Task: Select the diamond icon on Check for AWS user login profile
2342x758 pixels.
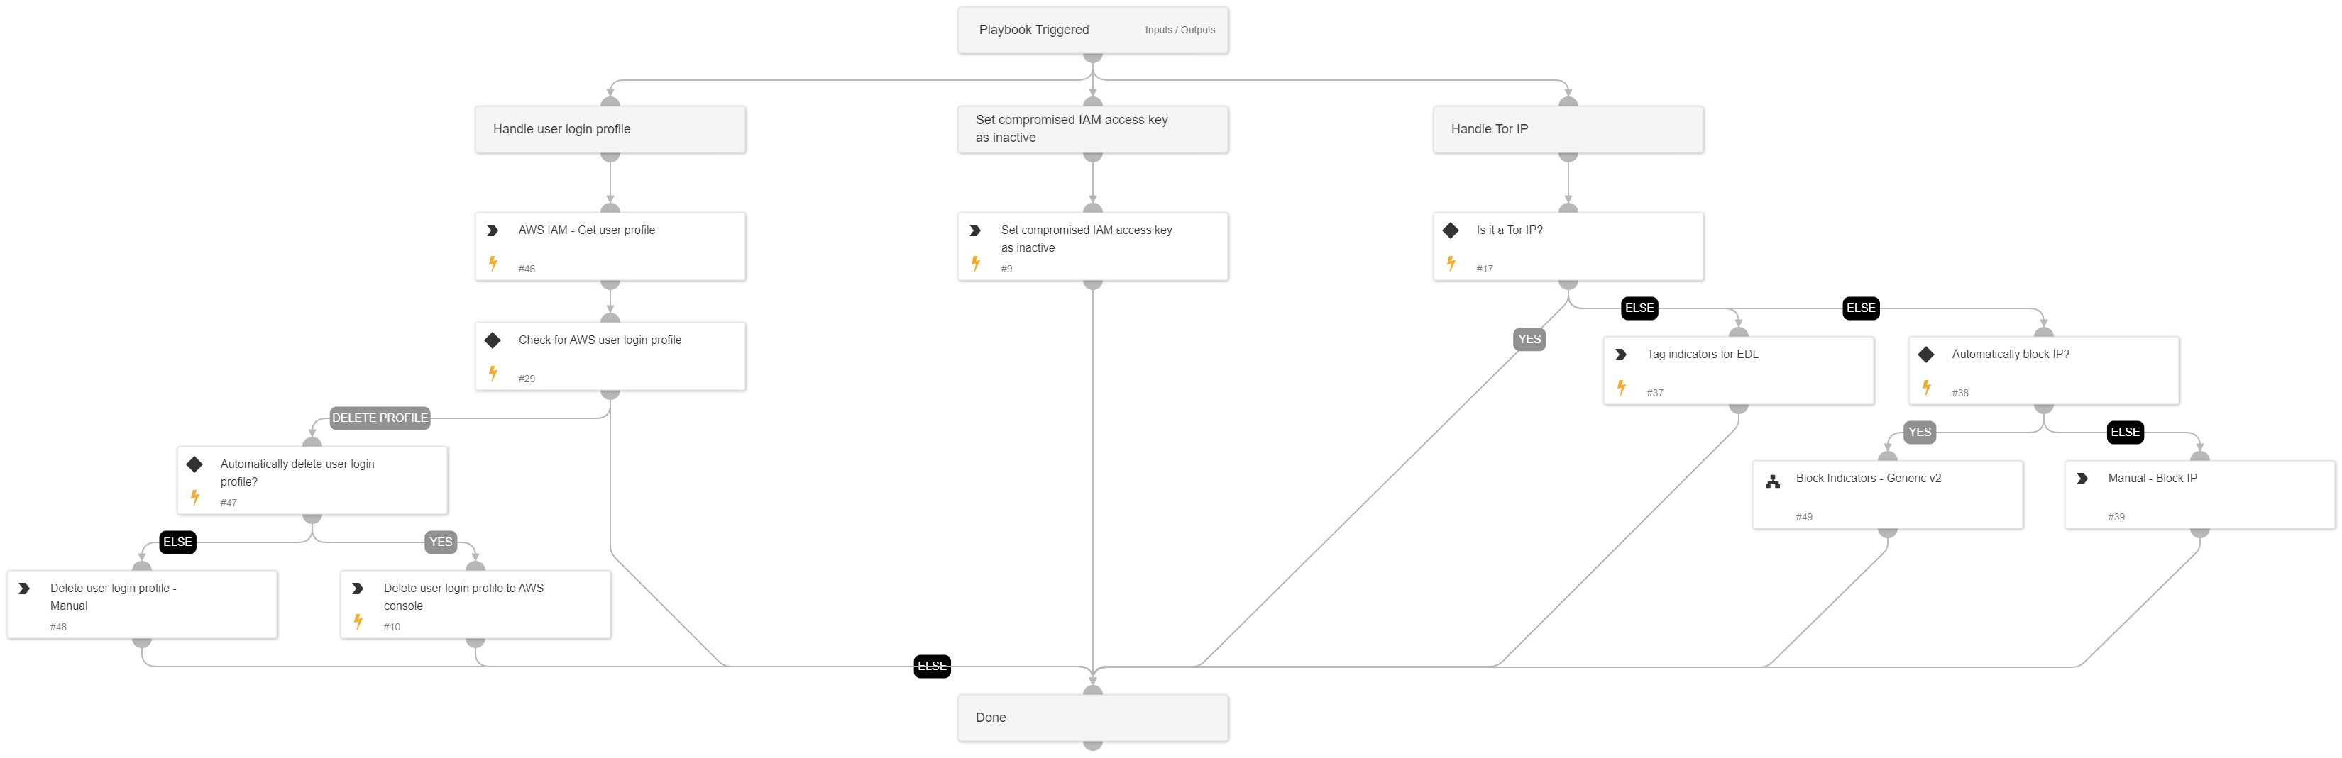Action: [x=493, y=340]
